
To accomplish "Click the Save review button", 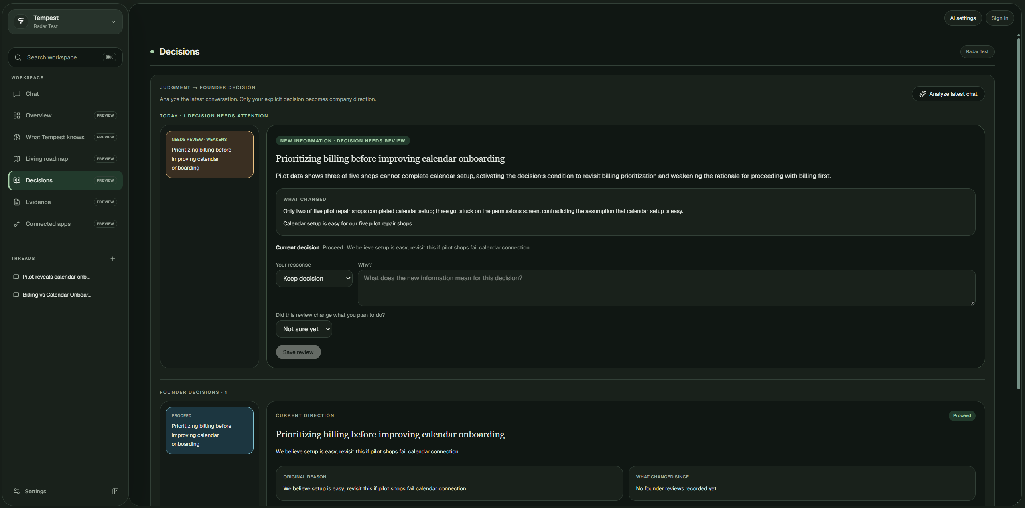I will 298,352.
